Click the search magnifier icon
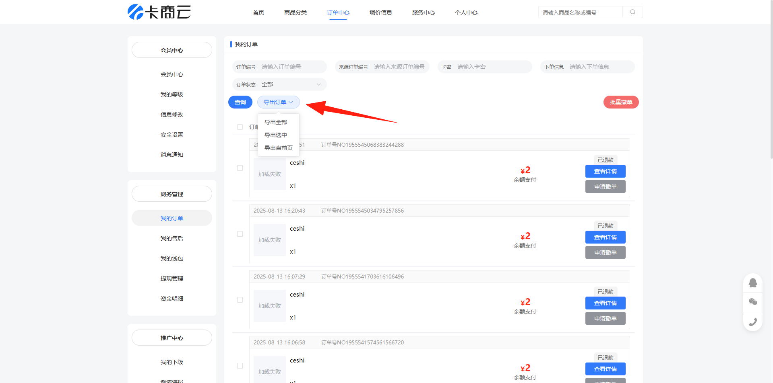 click(x=632, y=12)
